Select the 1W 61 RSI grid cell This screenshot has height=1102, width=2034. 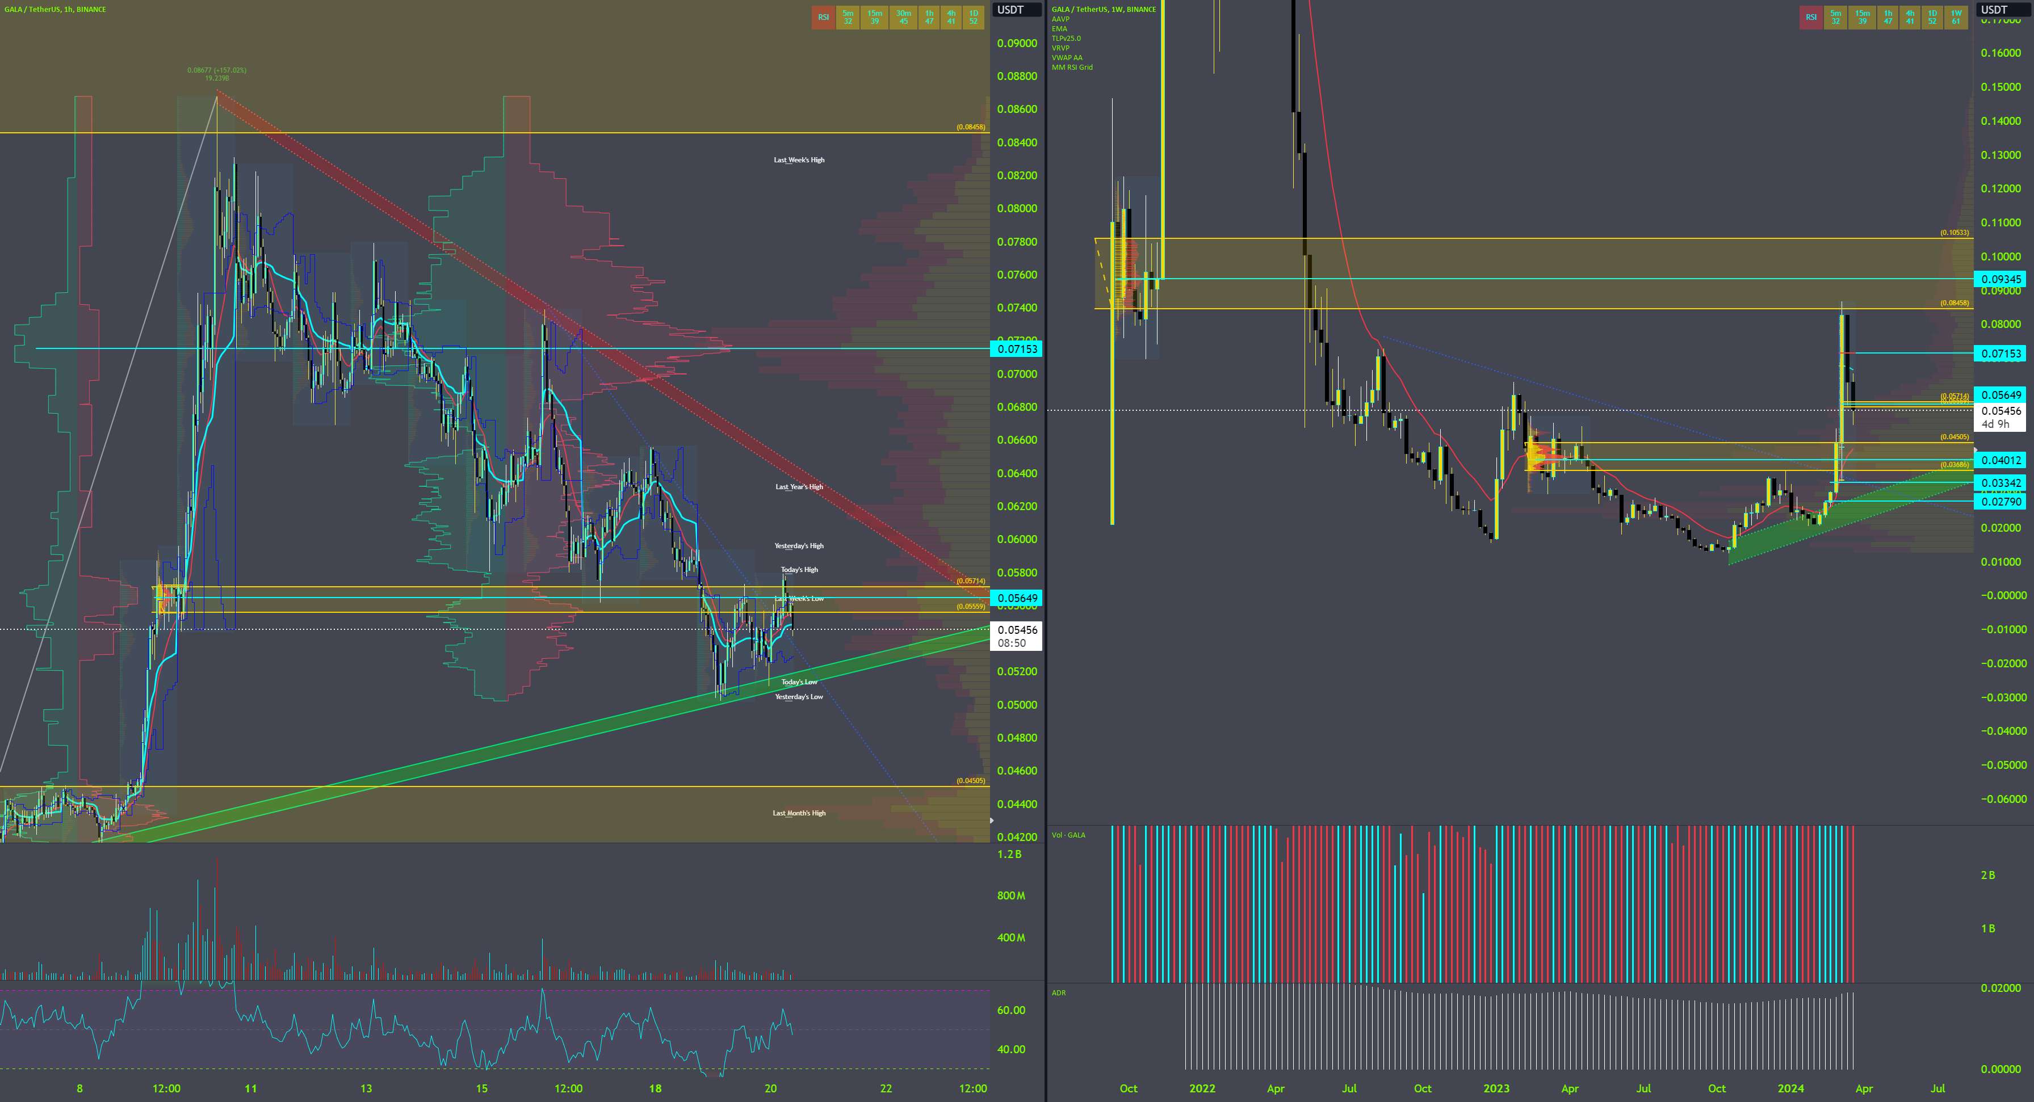[x=1956, y=18]
